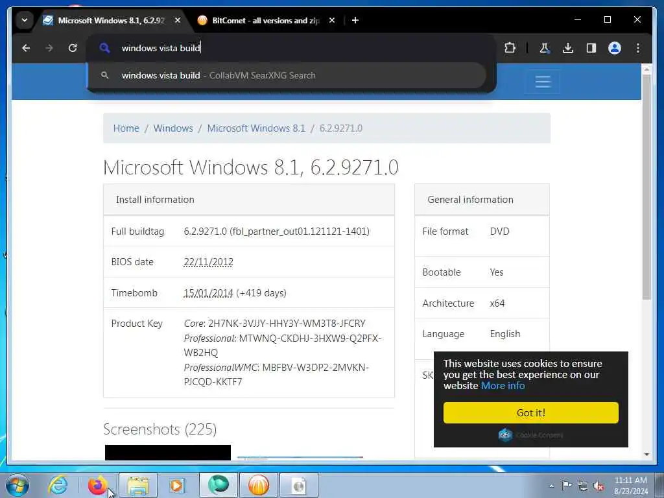Open the BitComet taskbar icon
This screenshot has width=664, height=498.
pyautogui.click(x=258, y=485)
